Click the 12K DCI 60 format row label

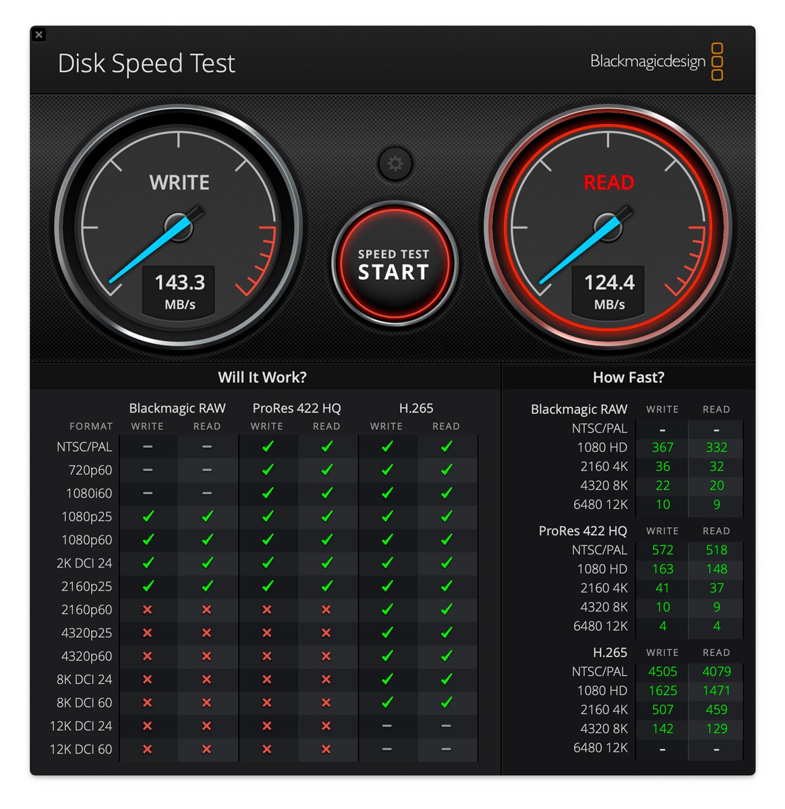coord(81,750)
